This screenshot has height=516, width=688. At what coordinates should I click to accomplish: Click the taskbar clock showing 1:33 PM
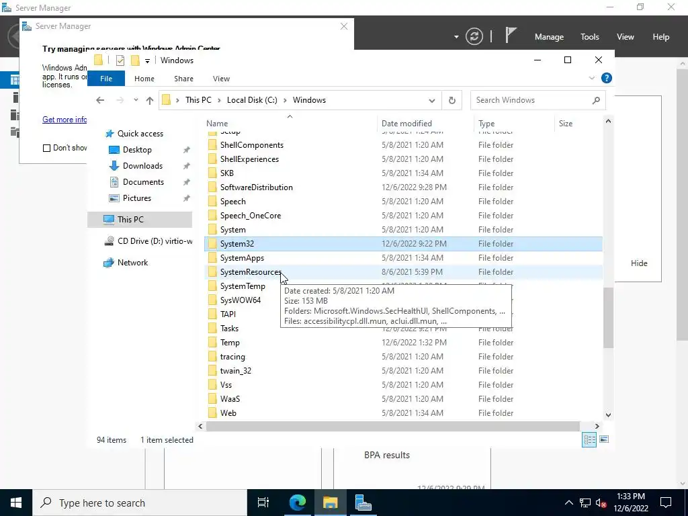click(x=630, y=503)
